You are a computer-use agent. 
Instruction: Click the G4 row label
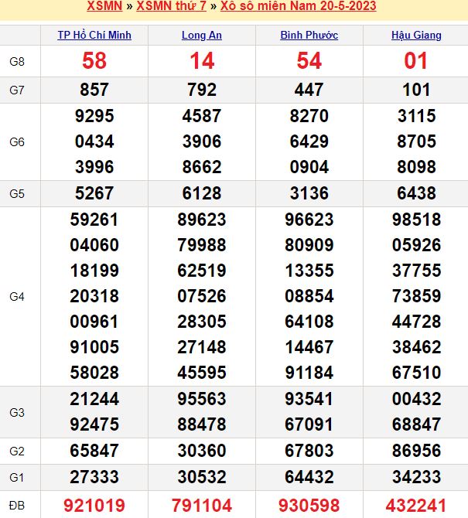(x=17, y=296)
